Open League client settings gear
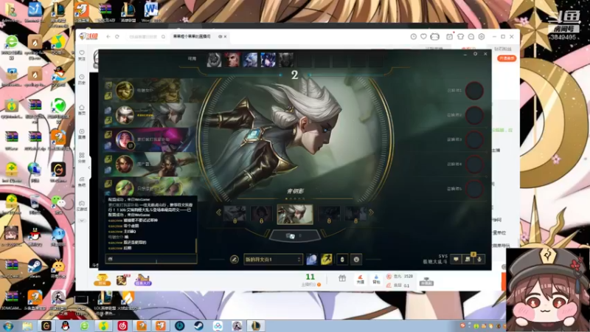The image size is (590, 332). pyautogui.click(x=475, y=54)
